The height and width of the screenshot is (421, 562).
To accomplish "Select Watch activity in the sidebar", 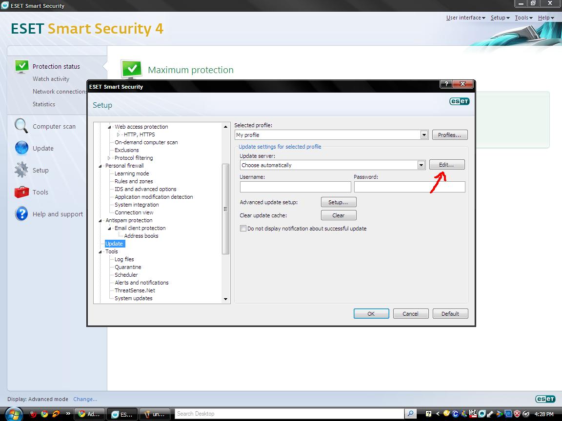I will 51,79.
